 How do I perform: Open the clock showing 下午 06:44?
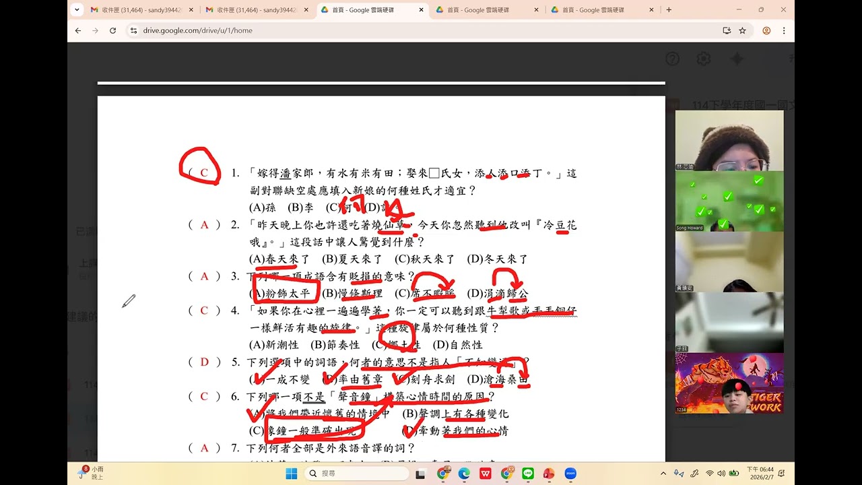(760, 474)
